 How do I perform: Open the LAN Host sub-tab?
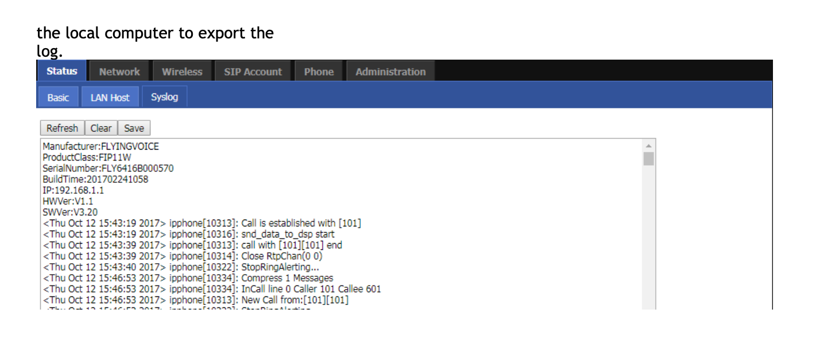tap(110, 97)
